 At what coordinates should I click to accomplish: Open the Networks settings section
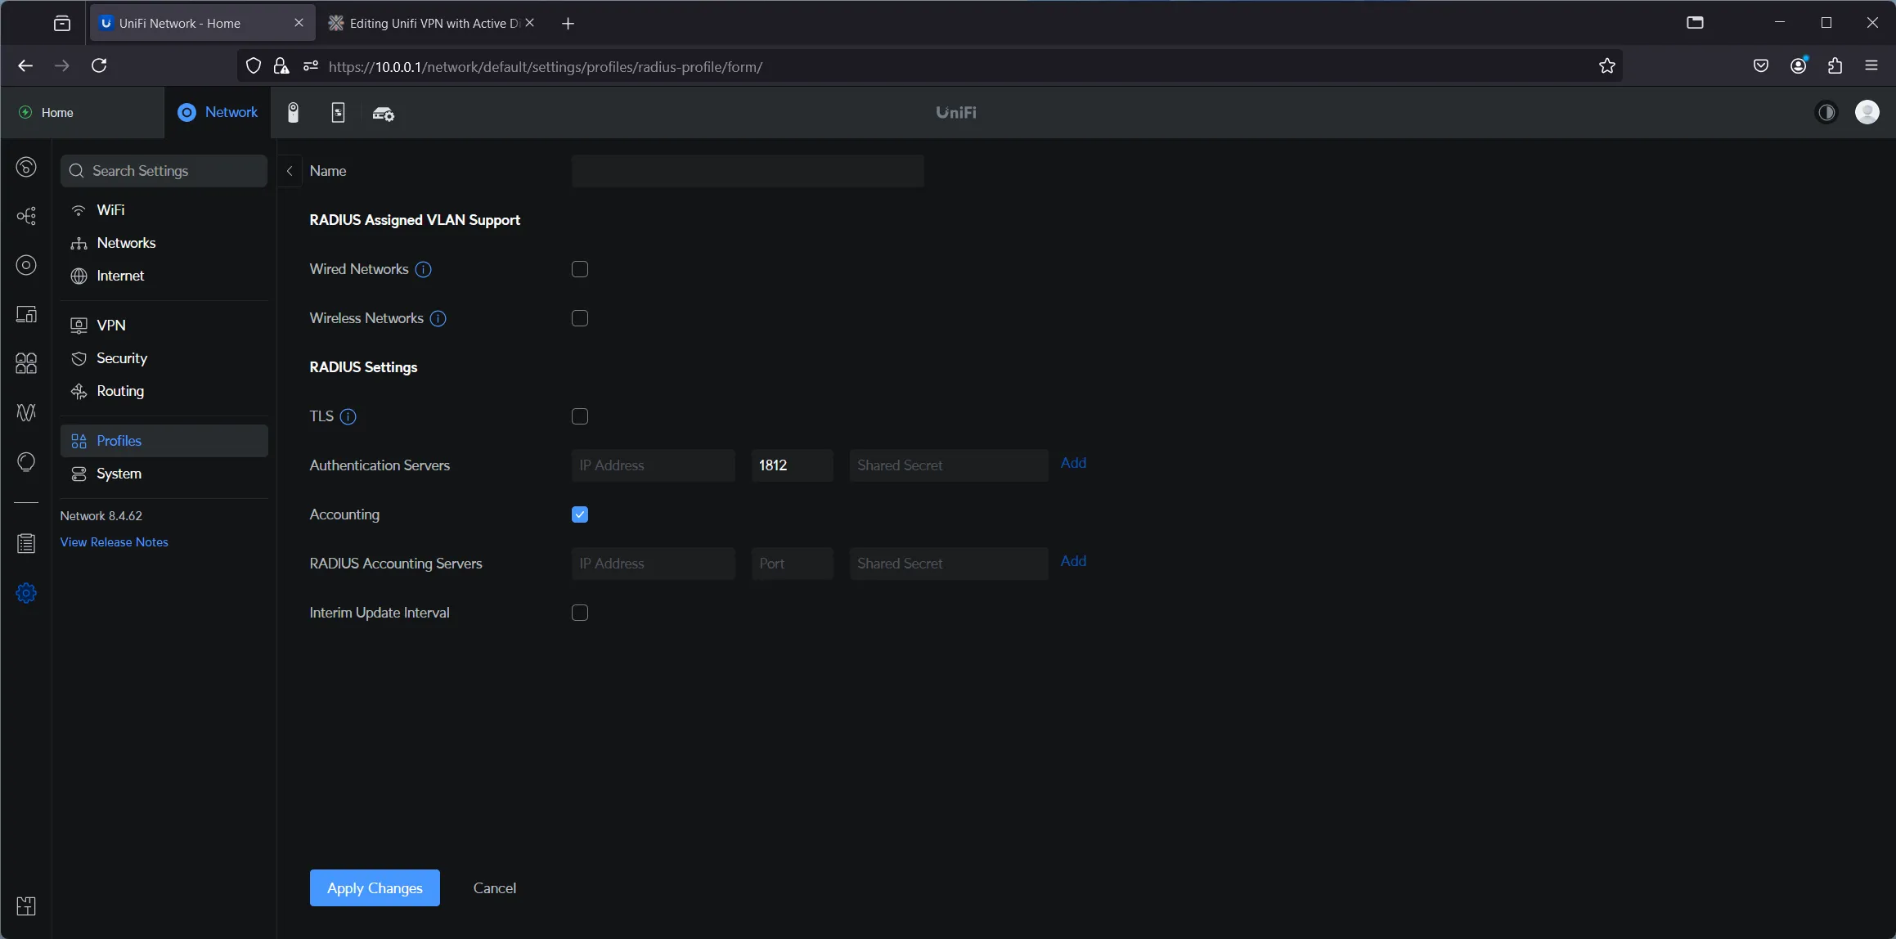[164, 243]
